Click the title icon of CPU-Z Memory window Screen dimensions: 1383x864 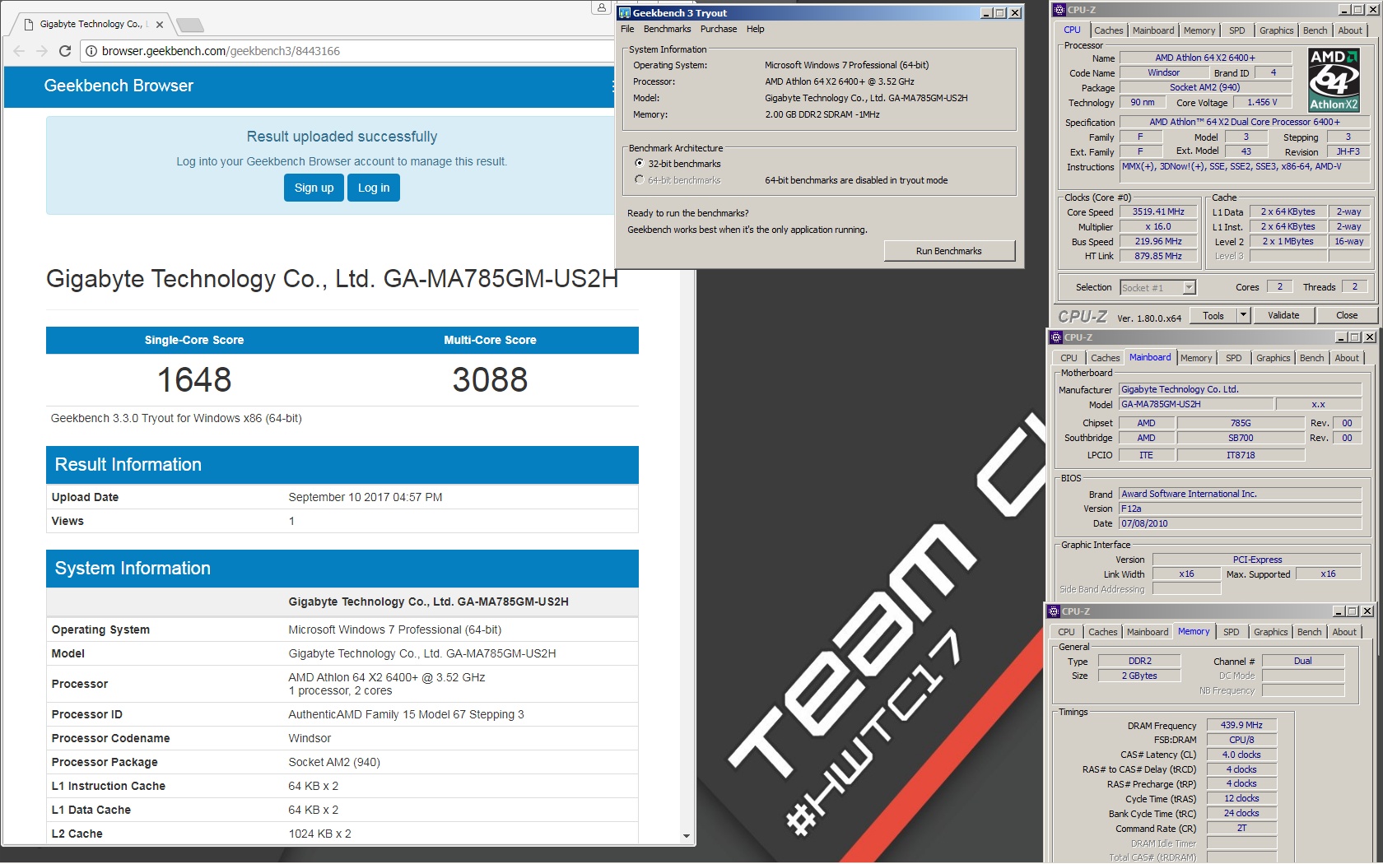(x=1054, y=611)
